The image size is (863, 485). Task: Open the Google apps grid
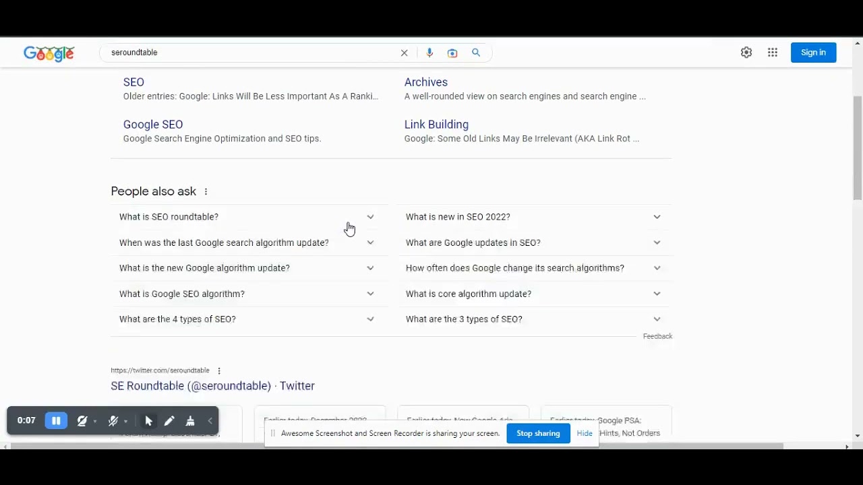click(773, 53)
